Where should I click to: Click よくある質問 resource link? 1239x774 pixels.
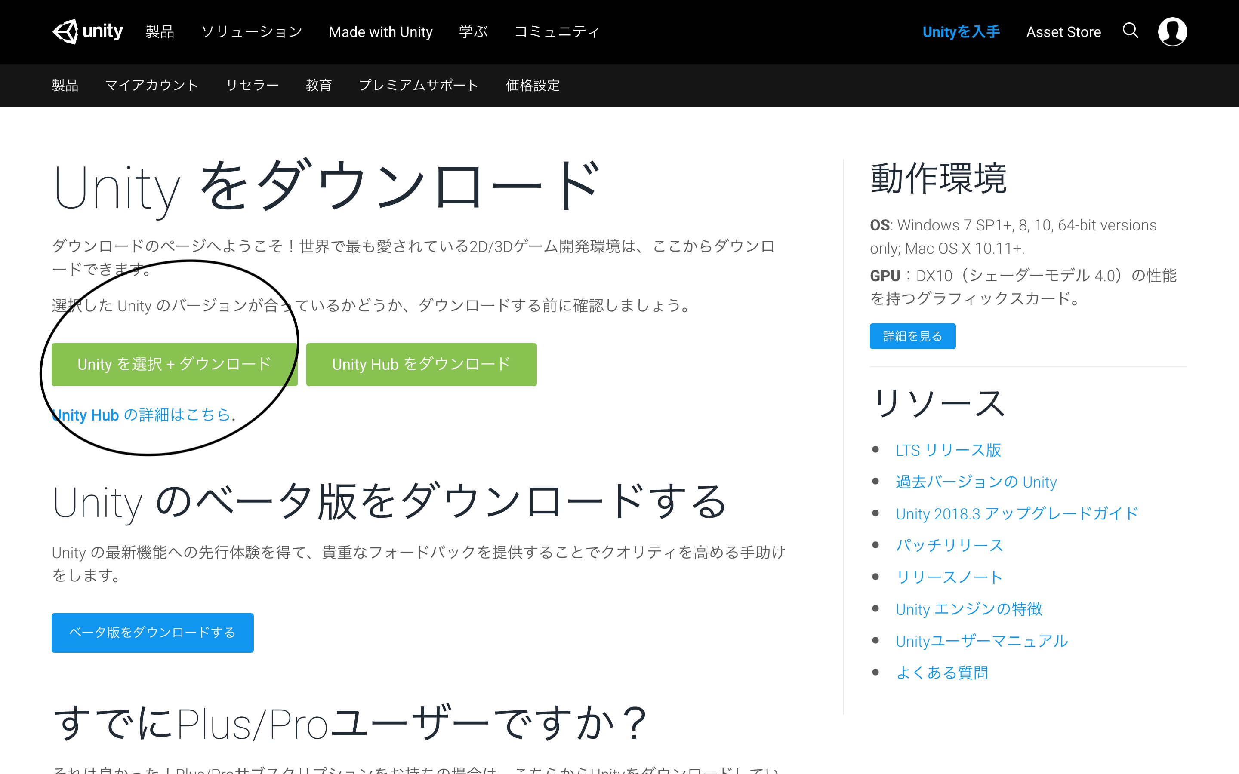point(943,673)
